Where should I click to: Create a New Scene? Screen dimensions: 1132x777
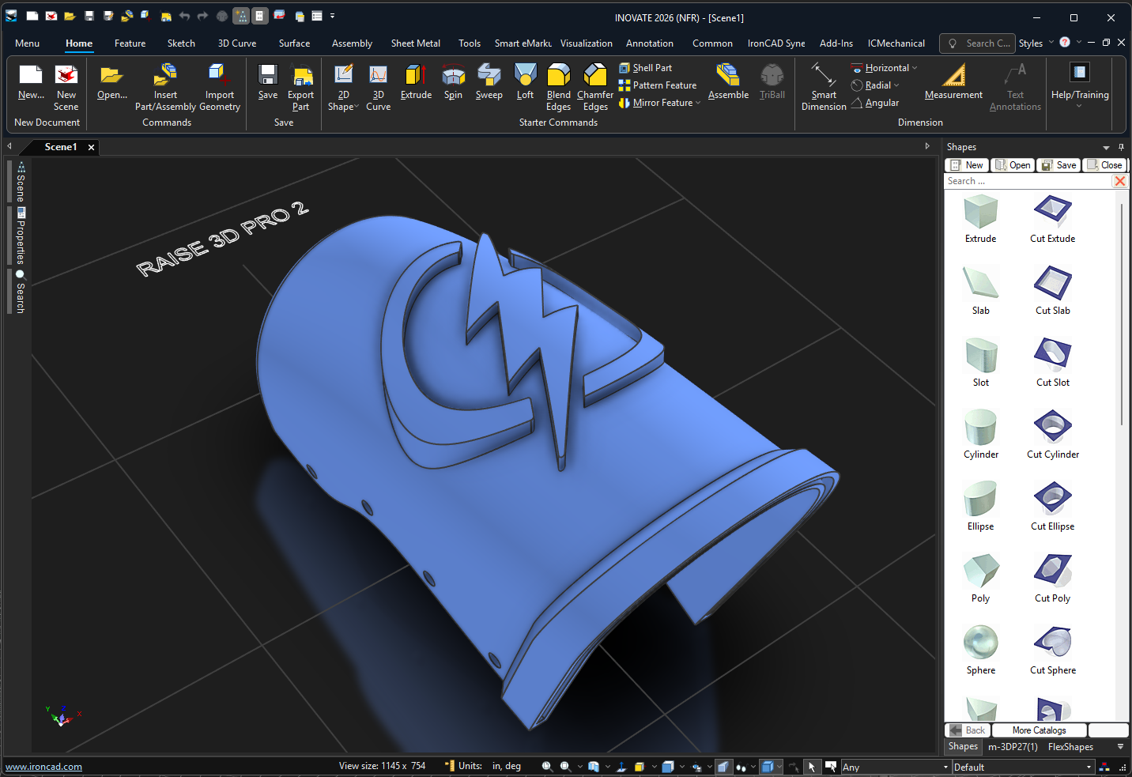coord(66,88)
